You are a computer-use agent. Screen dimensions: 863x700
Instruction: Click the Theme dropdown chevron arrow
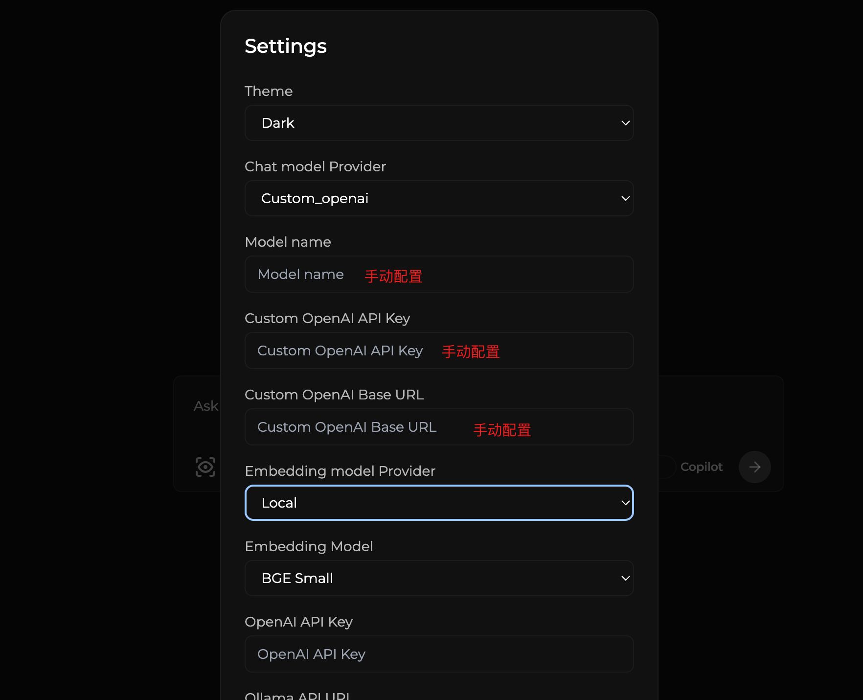tap(625, 123)
